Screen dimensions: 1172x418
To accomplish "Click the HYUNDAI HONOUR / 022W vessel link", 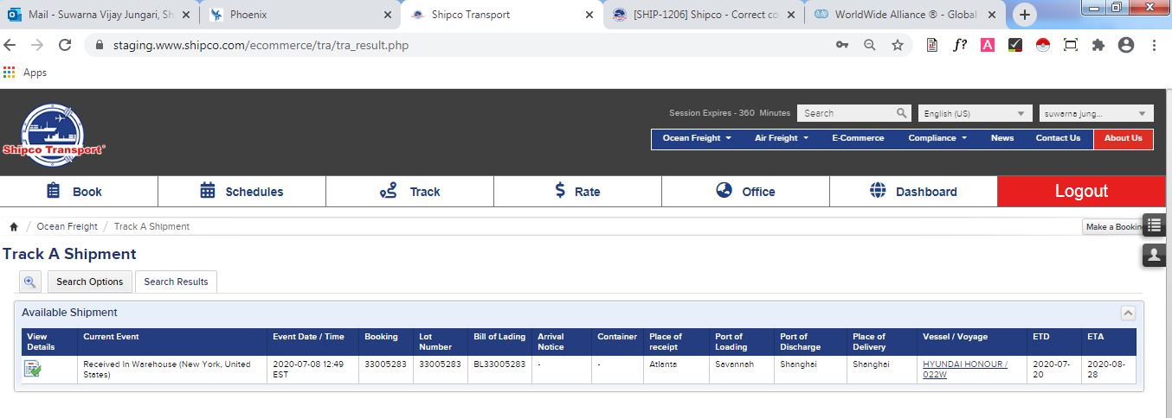I will point(965,369).
